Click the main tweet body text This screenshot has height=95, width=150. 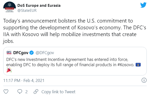[x=75, y=31]
